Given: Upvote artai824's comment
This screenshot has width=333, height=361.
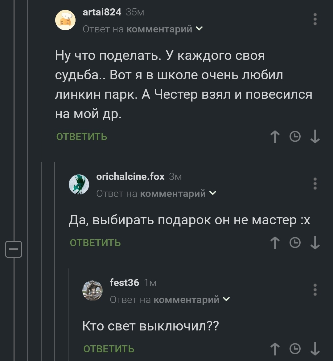Looking at the screenshot, I should [x=274, y=137].
